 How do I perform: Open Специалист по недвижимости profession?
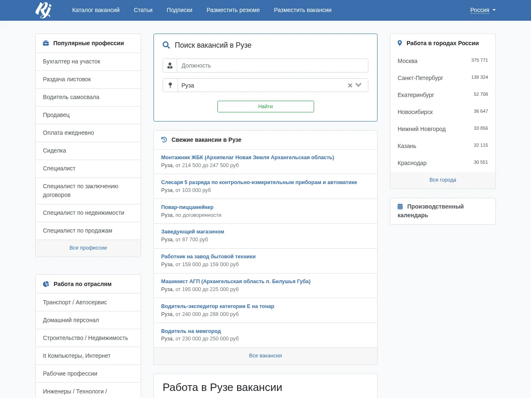pyautogui.click(x=88, y=213)
